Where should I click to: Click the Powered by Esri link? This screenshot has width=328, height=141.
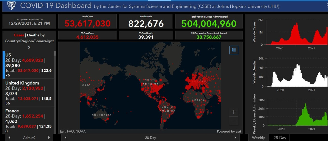tap(229, 131)
